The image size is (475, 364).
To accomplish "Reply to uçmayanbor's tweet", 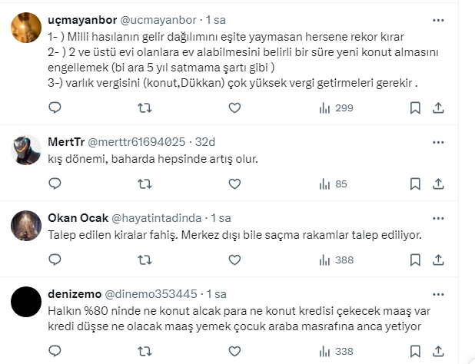I will coord(55,108).
